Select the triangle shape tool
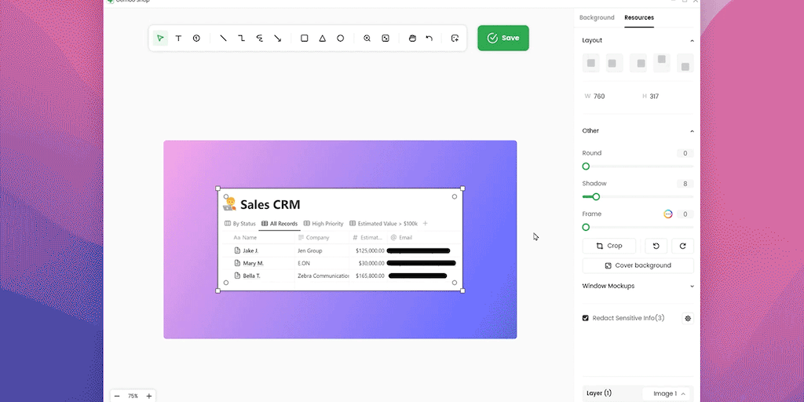This screenshot has width=804, height=402. click(x=323, y=38)
